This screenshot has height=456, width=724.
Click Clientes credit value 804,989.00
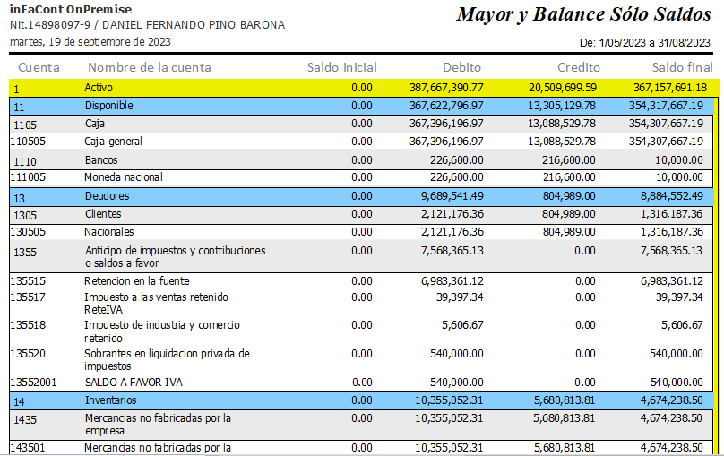[569, 214]
